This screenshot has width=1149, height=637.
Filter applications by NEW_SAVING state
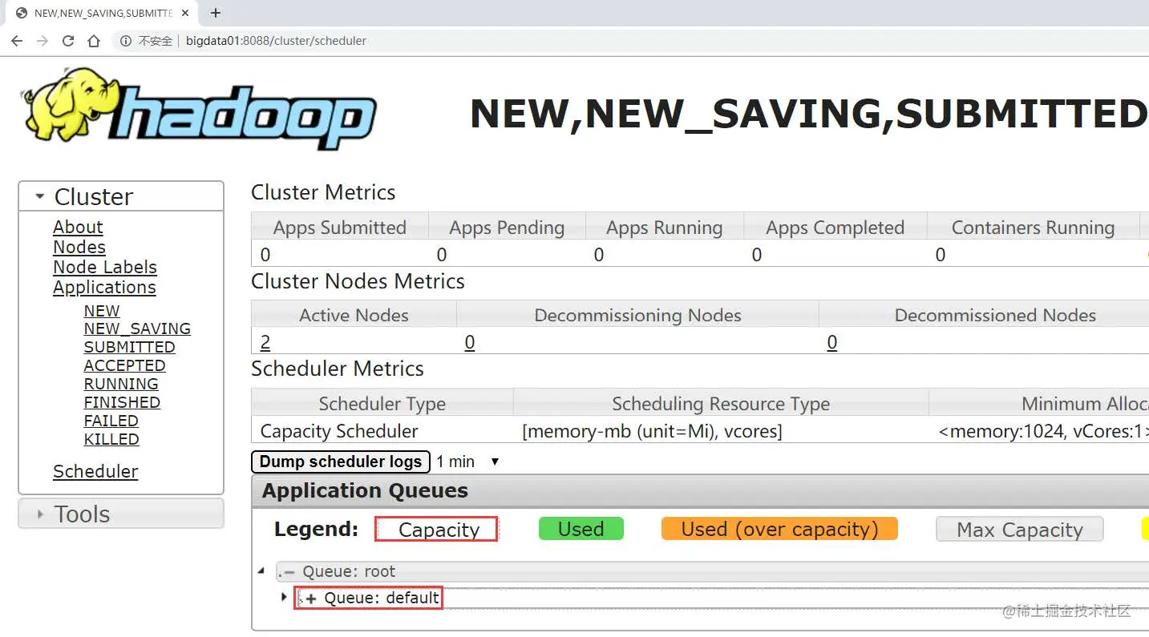[x=137, y=329]
